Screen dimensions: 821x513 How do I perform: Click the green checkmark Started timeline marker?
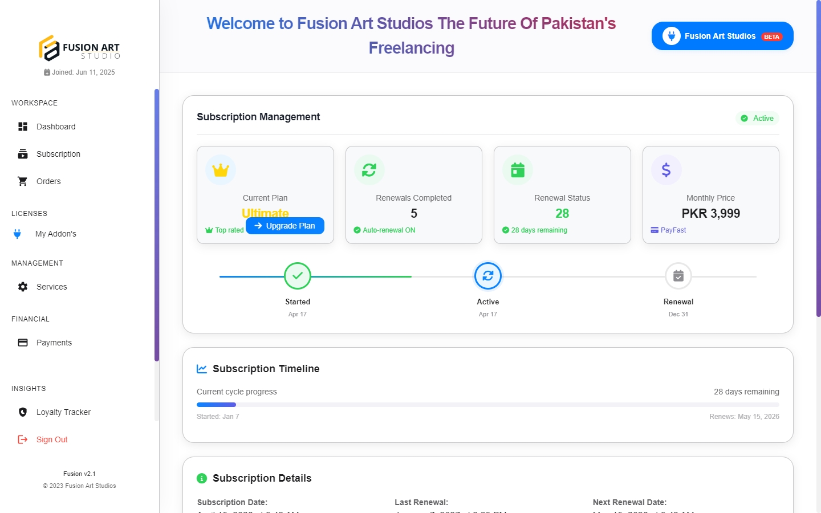[298, 276]
